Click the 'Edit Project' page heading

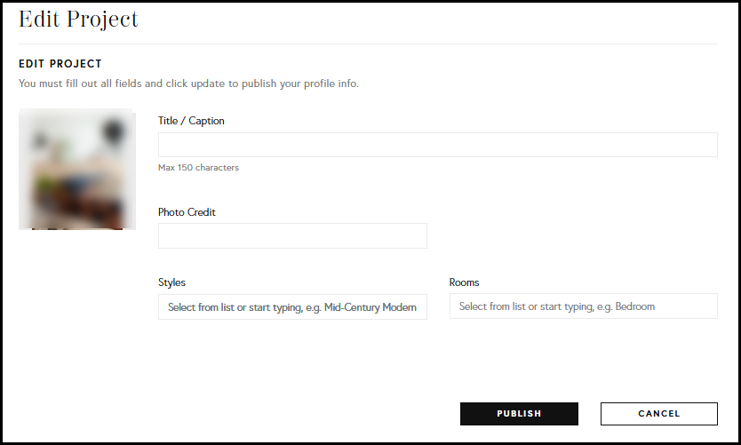[78, 20]
